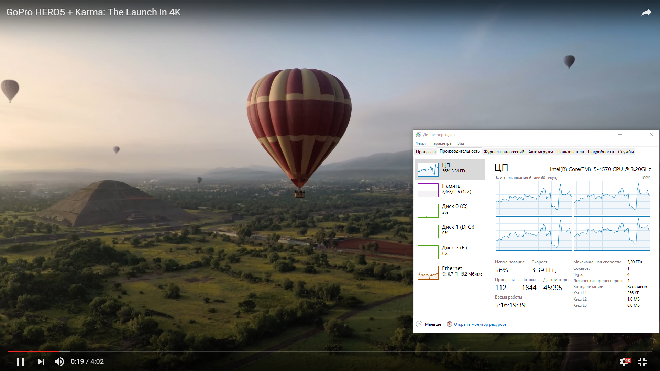The height and width of the screenshot is (371, 660).
Task: Open the Параметры menu
Action: (x=441, y=143)
